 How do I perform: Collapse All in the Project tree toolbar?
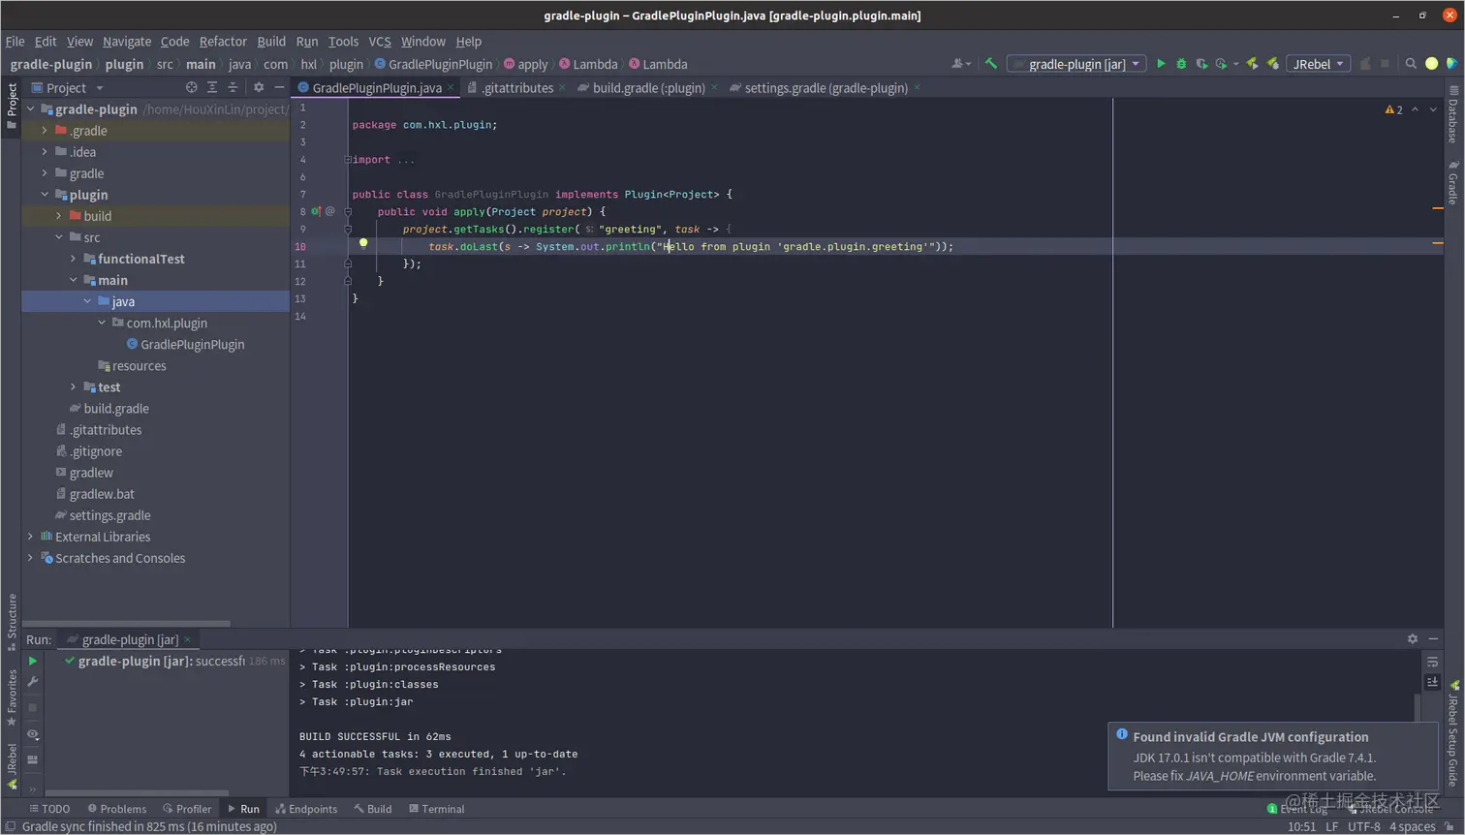tap(233, 87)
